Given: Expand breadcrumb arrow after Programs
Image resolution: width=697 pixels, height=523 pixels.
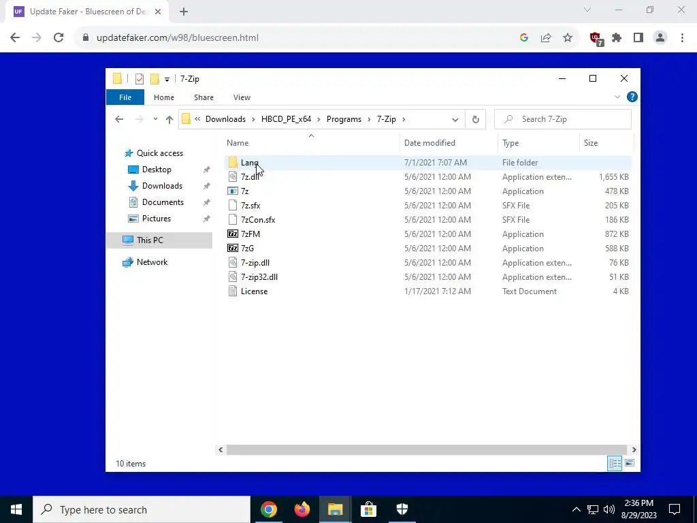Looking at the screenshot, I should click(369, 119).
